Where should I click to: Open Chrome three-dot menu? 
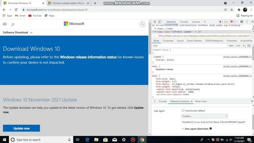251,10
